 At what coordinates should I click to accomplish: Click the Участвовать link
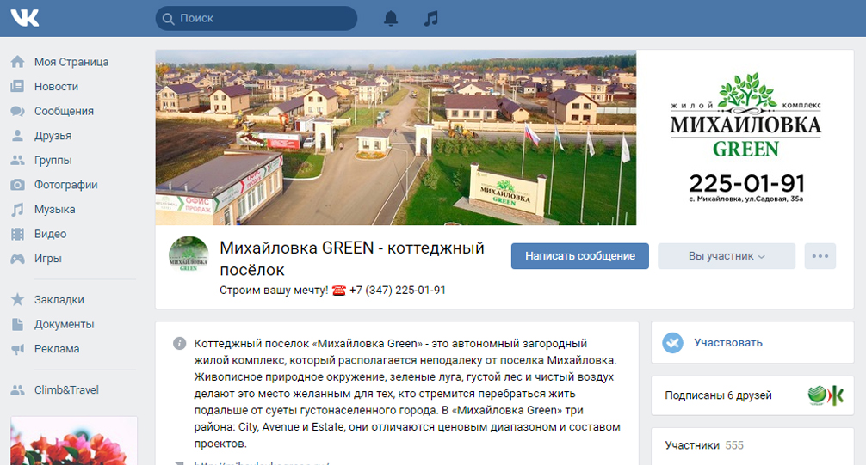coord(728,343)
